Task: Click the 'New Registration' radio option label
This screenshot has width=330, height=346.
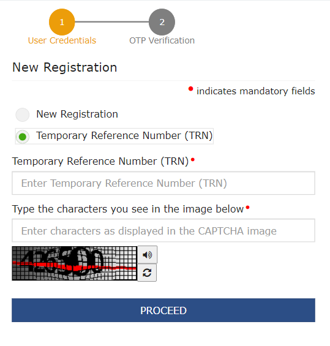Action: (x=77, y=115)
